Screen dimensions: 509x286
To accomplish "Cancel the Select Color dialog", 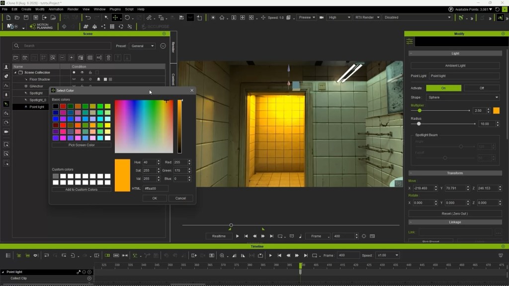I will [x=180, y=198].
